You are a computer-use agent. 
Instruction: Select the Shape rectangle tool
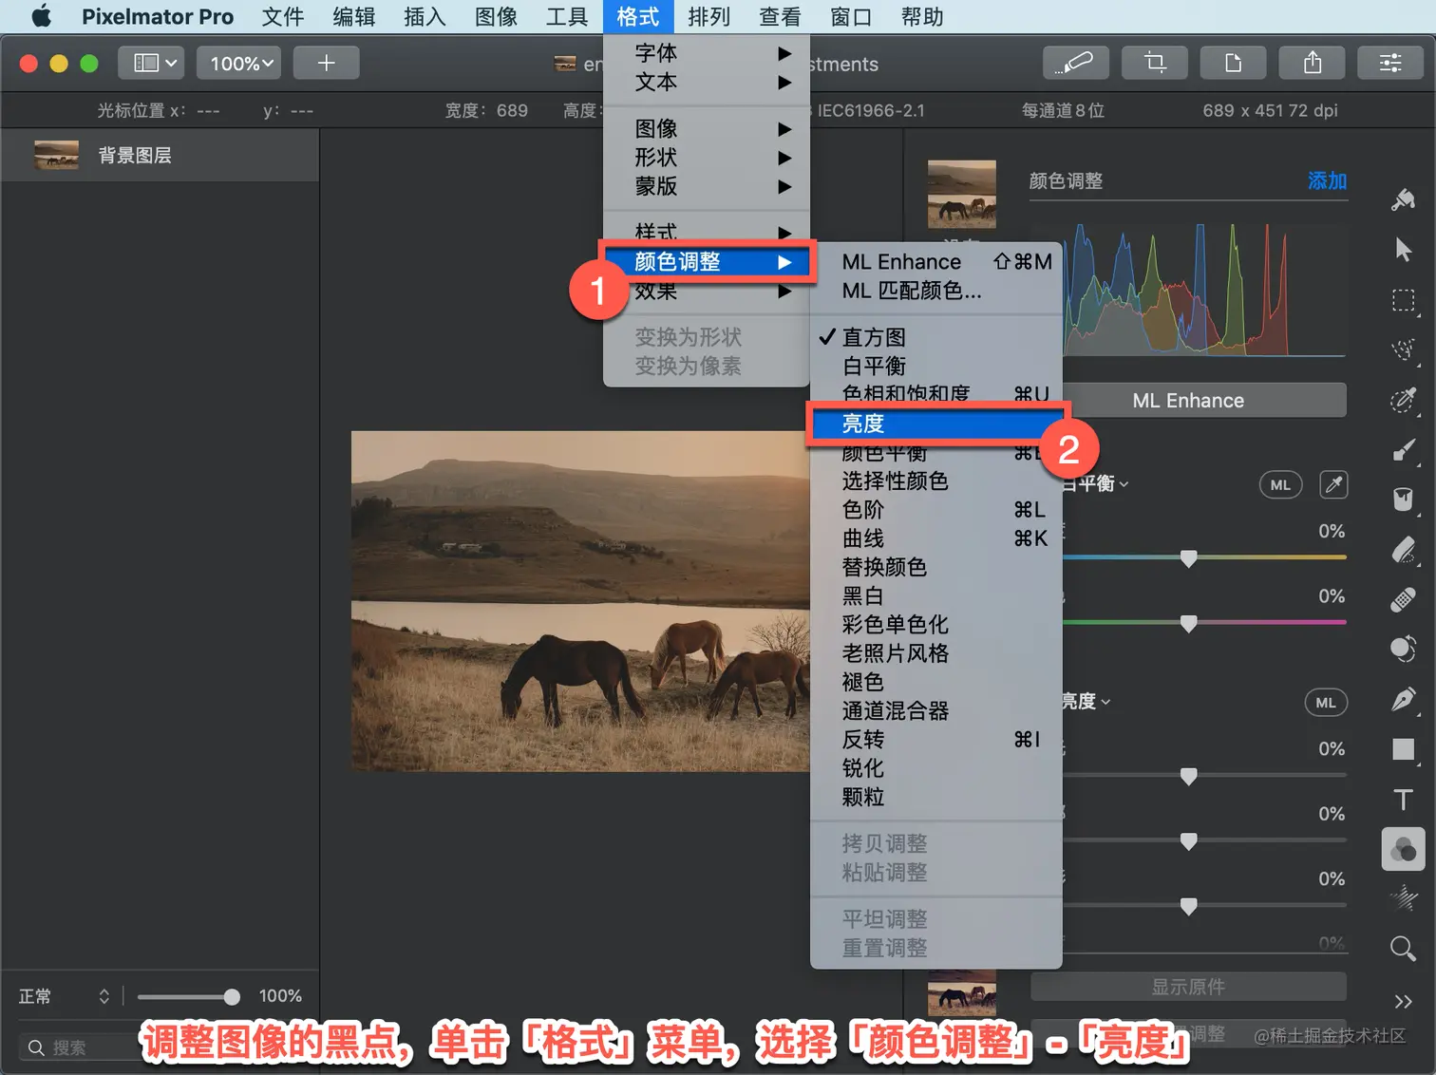[1403, 749]
